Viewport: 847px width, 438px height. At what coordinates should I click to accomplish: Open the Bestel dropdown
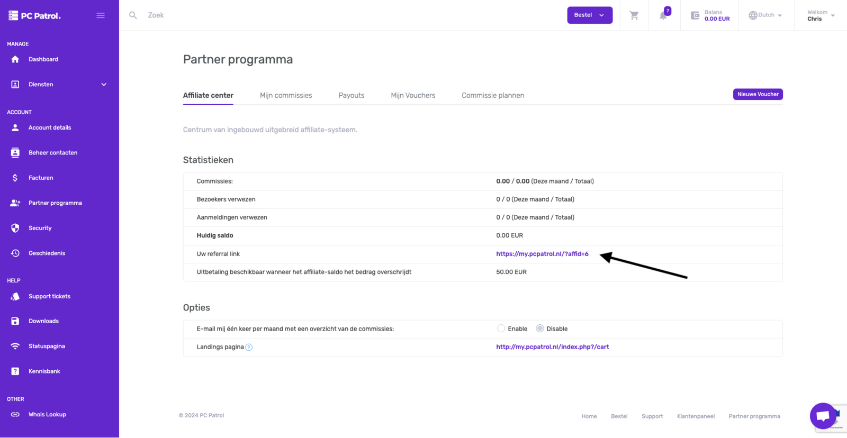pyautogui.click(x=589, y=15)
